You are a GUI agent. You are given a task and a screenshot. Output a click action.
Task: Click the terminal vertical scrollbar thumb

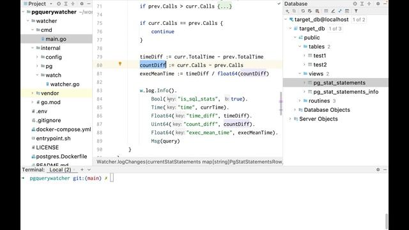click(386, 221)
